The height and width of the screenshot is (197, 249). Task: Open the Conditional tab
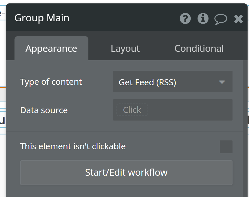199,48
